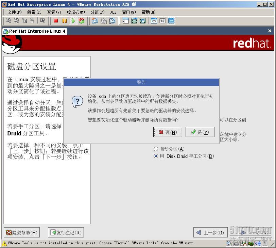This screenshot has width=276, height=248.
Task: Click the Take Snapshot clock icon
Action: point(95,21)
